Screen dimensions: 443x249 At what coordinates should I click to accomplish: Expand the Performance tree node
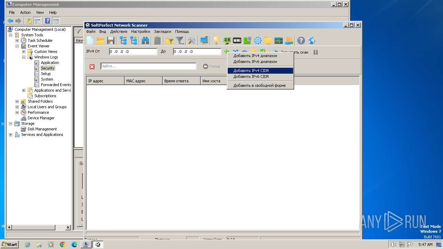17,112
